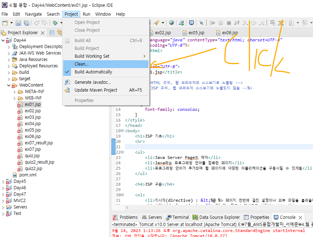Choose Update Maven Project menu entry
313x237 pixels.
[106, 90]
